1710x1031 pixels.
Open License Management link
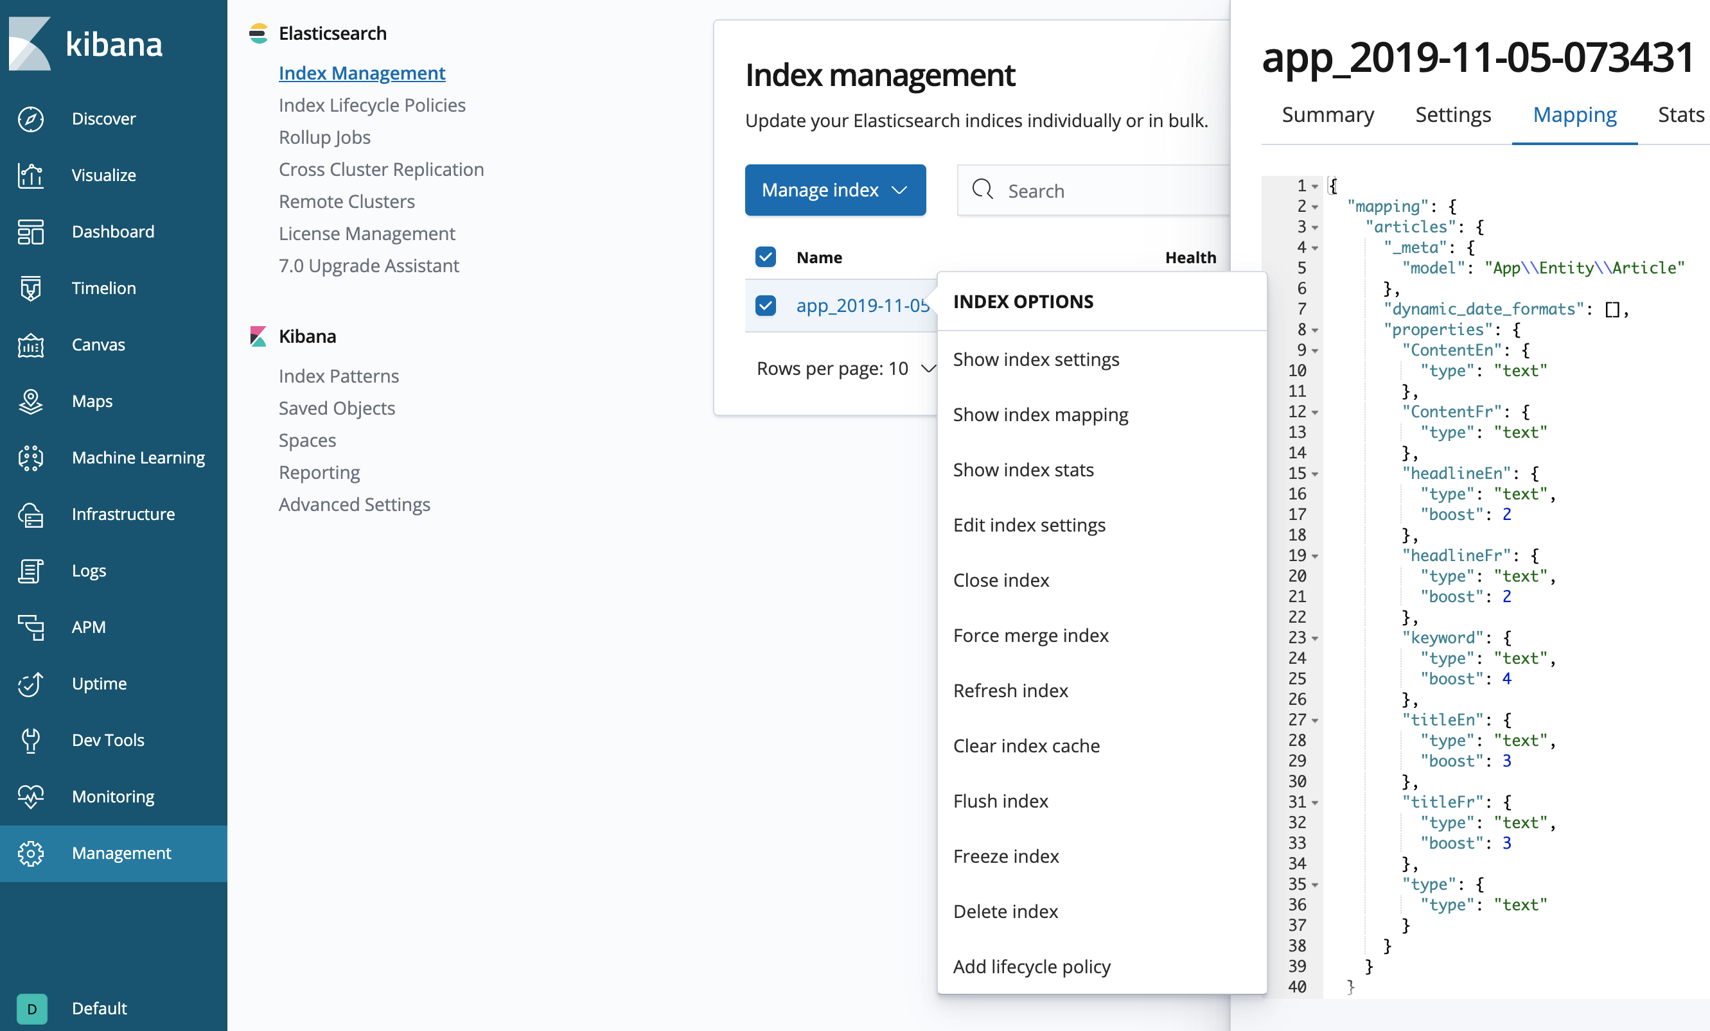click(367, 234)
